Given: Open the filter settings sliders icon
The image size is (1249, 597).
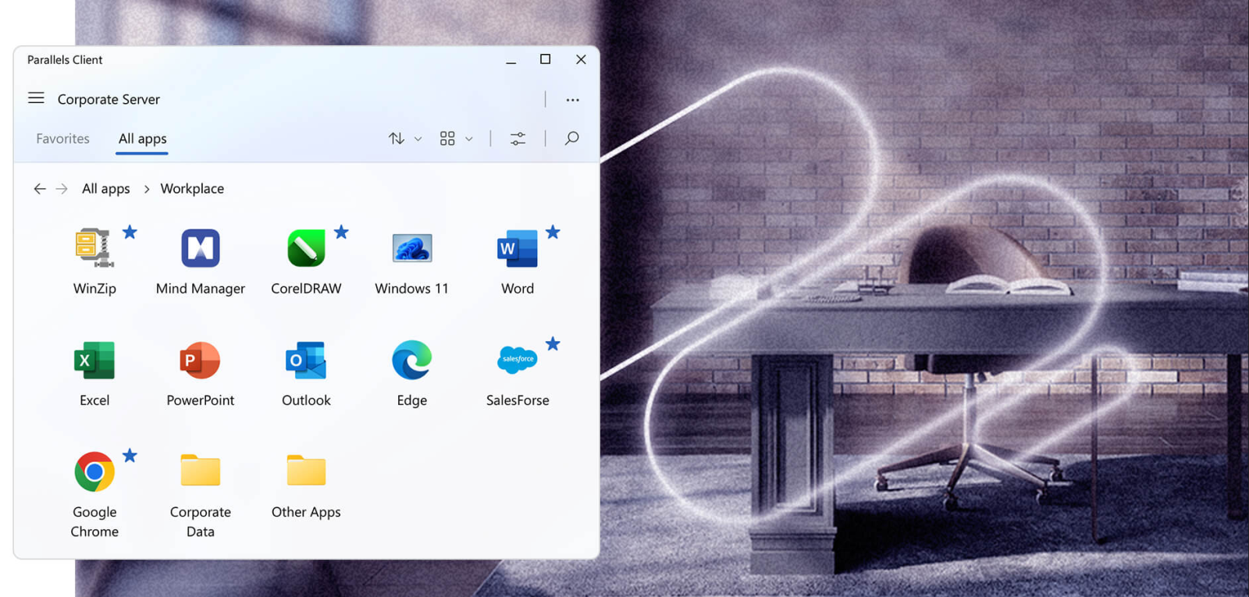Looking at the screenshot, I should tap(518, 139).
